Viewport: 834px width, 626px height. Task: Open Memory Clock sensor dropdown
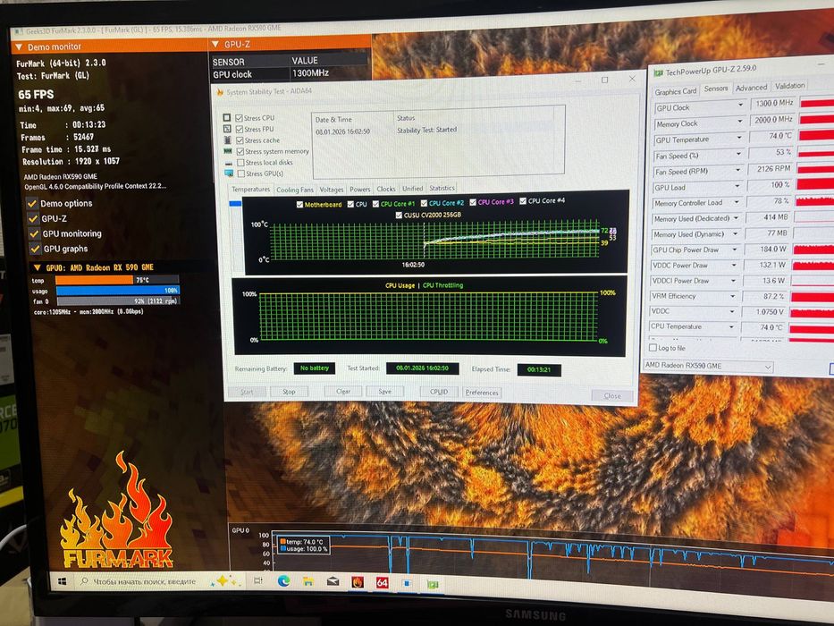click(740, 122)
